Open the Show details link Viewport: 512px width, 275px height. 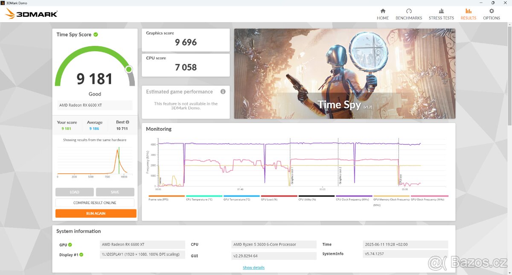point(253,267)
